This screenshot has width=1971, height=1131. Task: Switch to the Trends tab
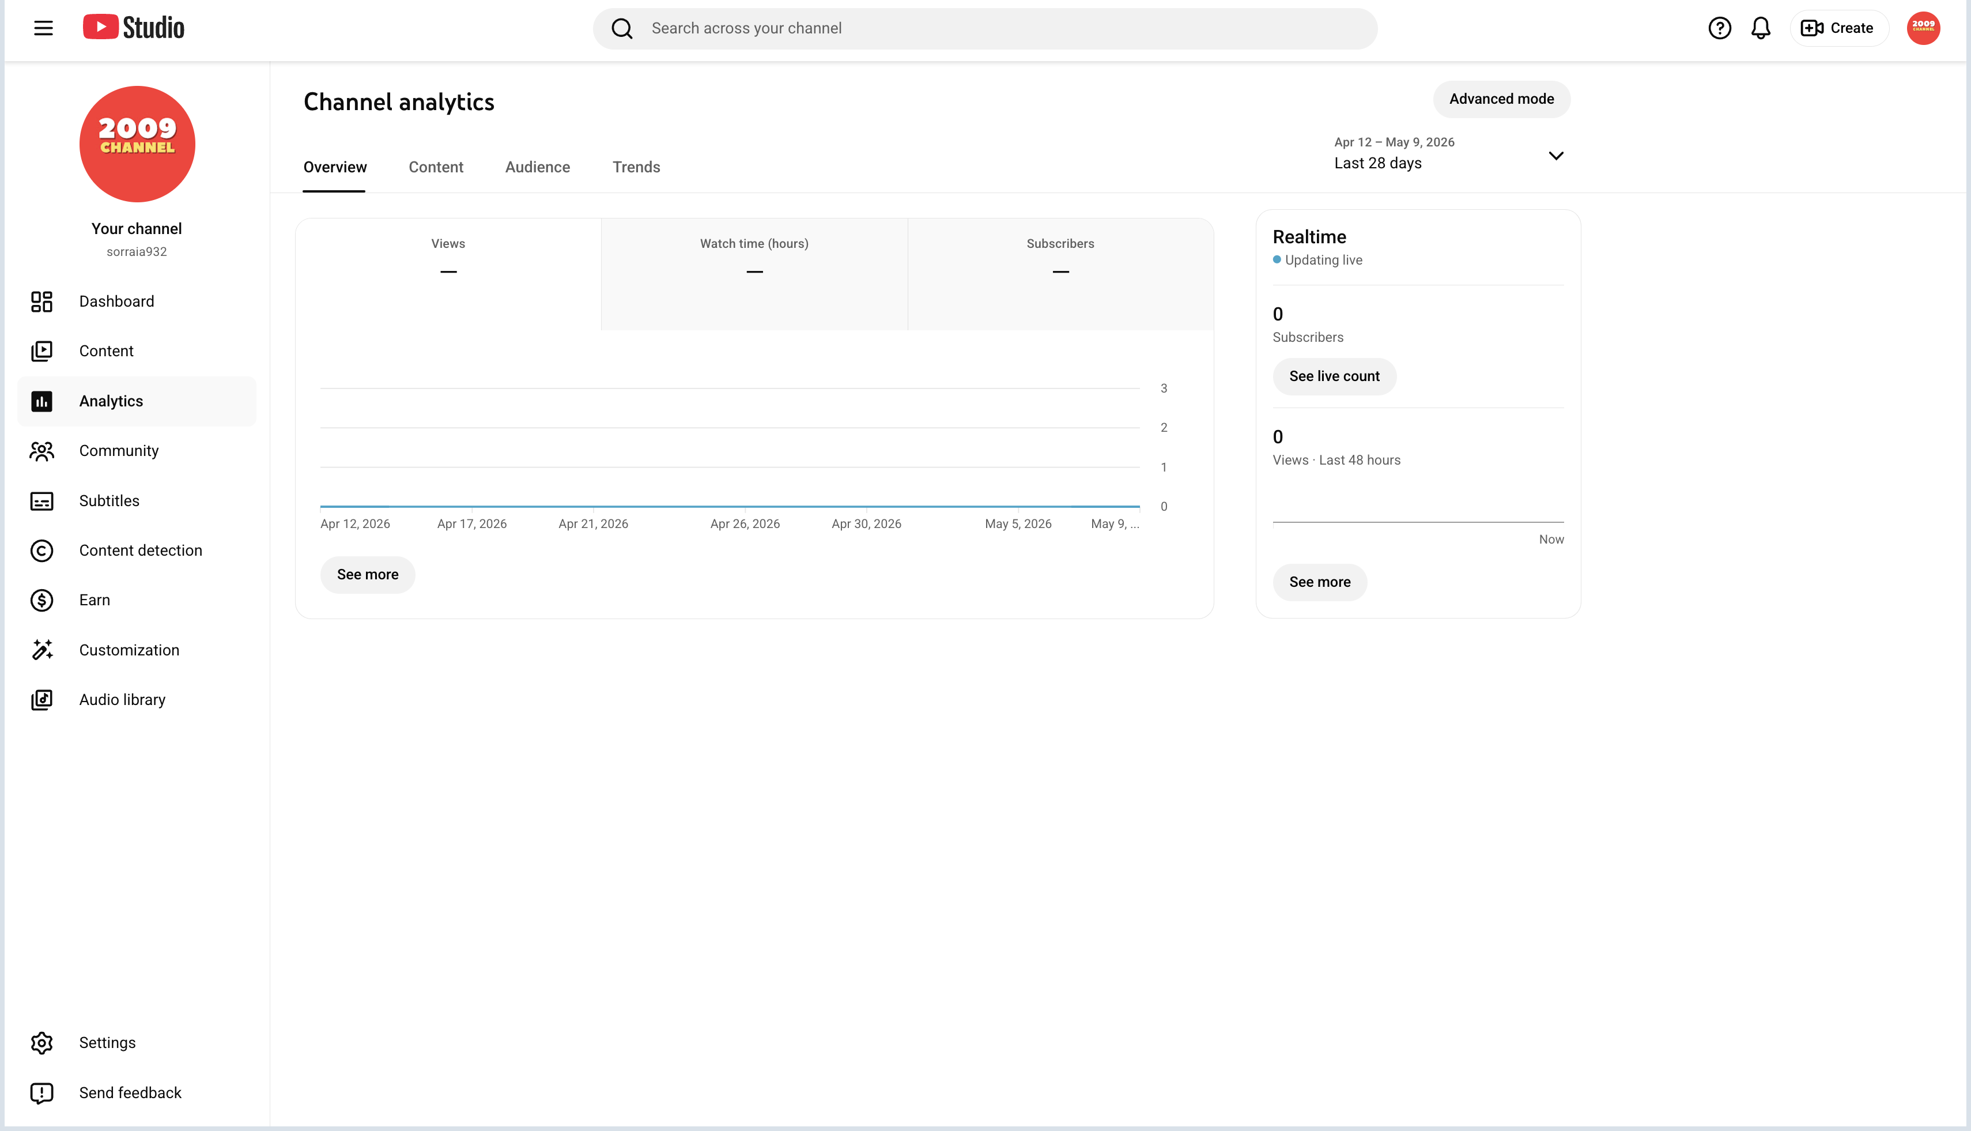pyautogui.click(x=636, y=167)
